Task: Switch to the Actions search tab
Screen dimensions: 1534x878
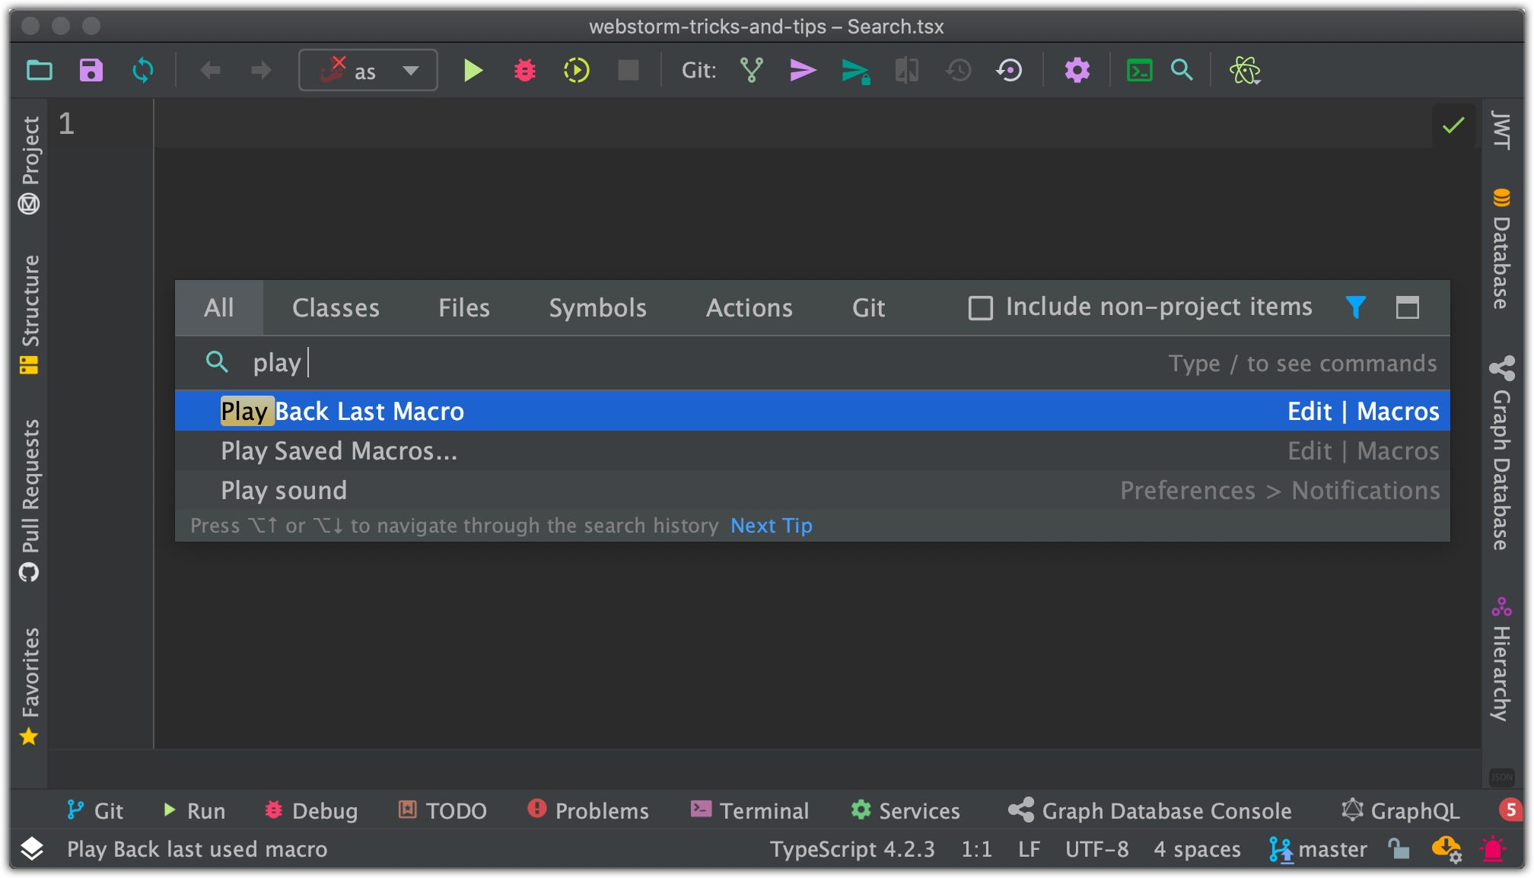Action: click(x=749, y=308)
